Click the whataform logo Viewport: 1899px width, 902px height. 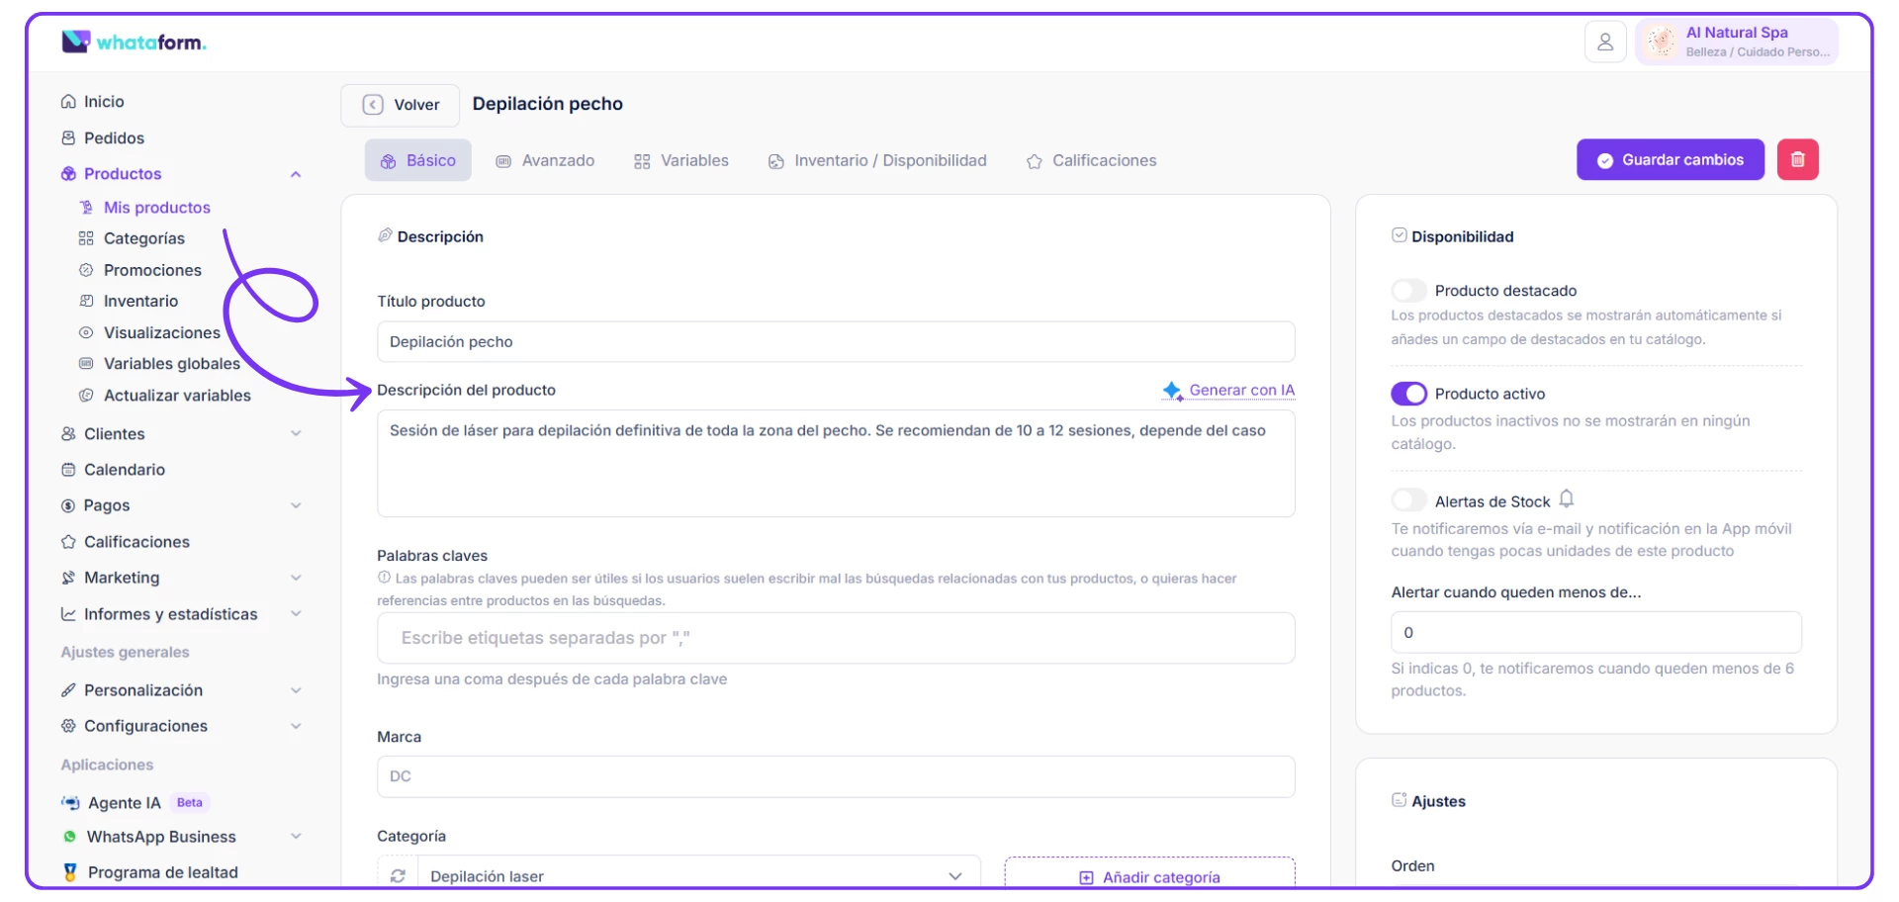click(x=134, y=42)
